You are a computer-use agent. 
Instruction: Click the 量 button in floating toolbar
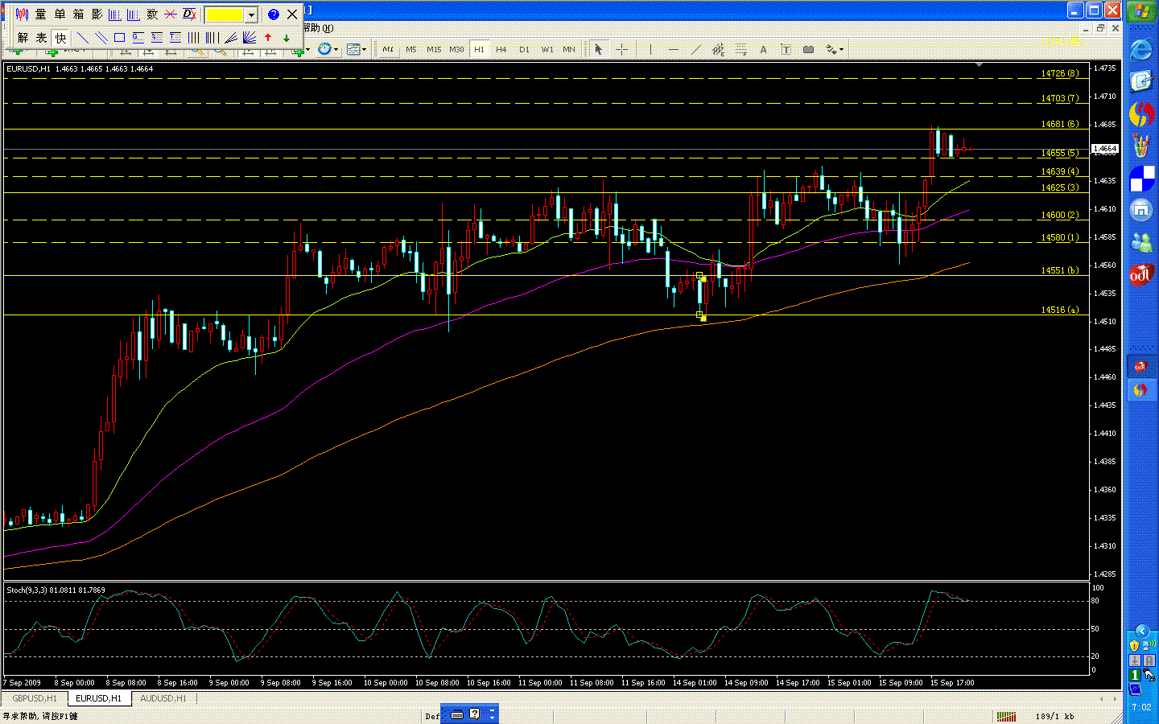[x=41, y=14]
